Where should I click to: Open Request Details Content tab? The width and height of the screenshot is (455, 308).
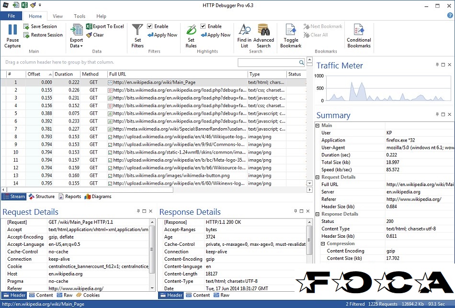tap(41, 295)
